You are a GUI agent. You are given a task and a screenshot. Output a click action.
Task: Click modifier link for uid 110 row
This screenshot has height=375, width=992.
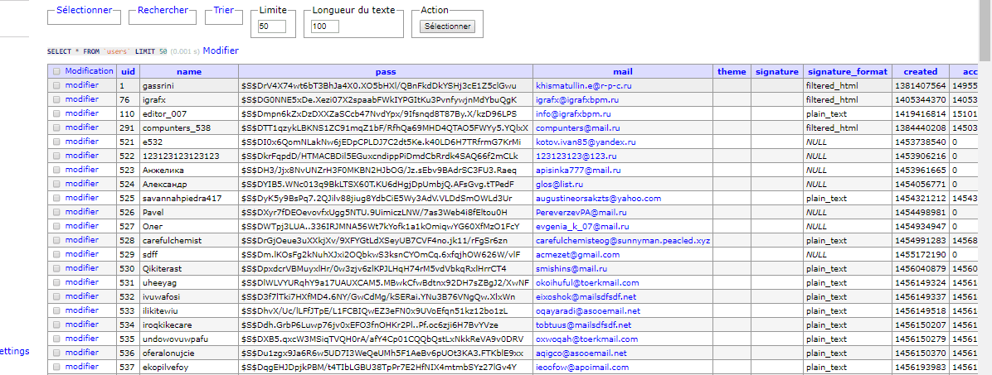(81, 113)
